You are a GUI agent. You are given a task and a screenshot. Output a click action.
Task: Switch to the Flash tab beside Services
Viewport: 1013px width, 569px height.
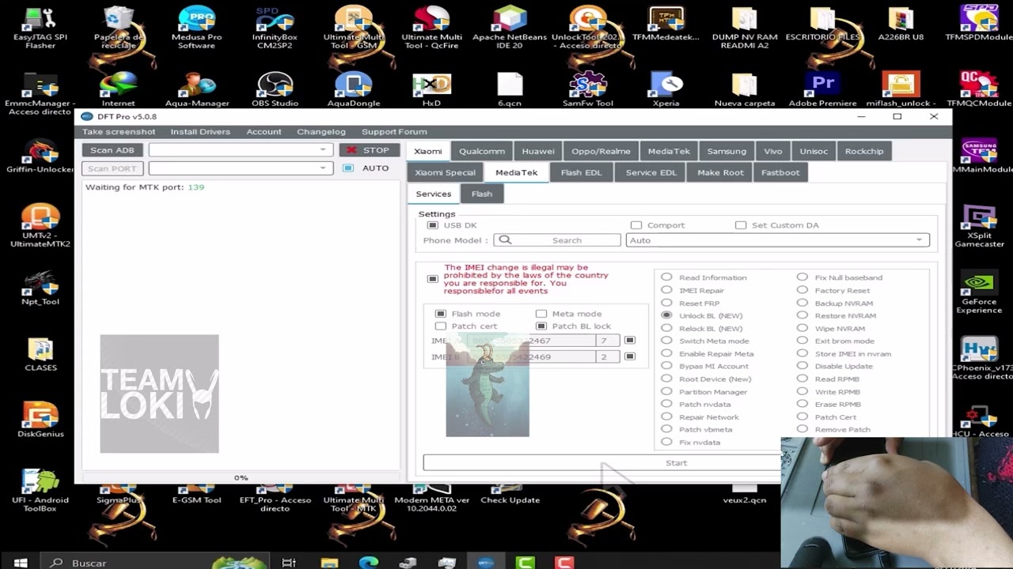pos(482,194)
